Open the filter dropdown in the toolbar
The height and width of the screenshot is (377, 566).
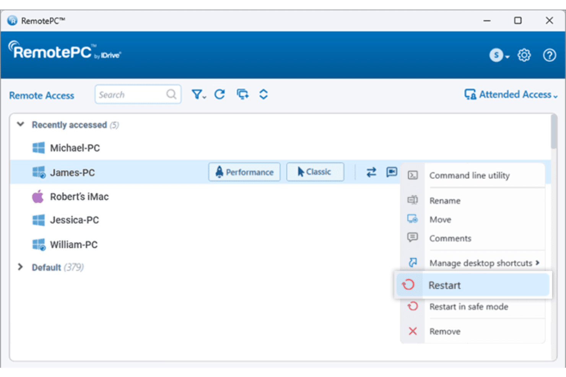198,94
